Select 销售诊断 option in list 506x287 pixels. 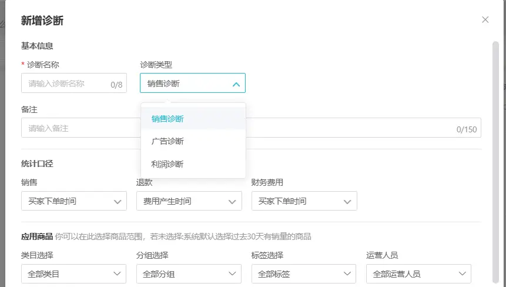(193, 119)
